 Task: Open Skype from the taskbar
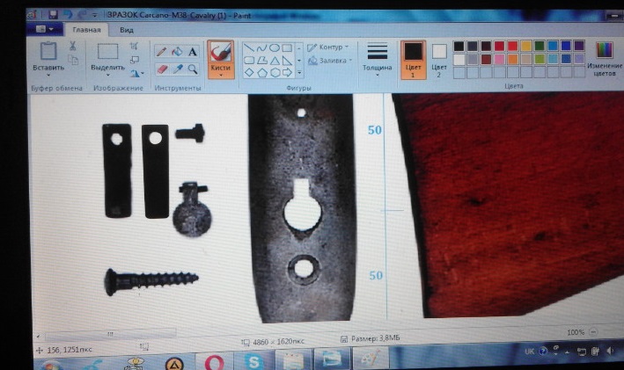pyautogui.click(x=253, y=362)
